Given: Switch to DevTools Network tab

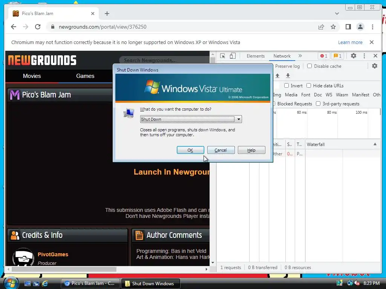Looking at the screenshot, I should [282, 56].
